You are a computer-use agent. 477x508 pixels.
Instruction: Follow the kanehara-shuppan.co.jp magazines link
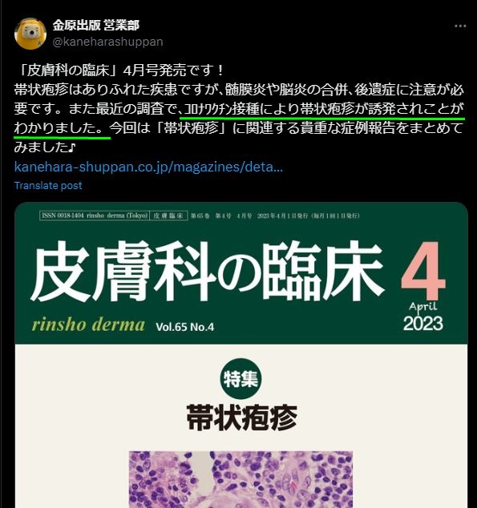(x=148, y=167)
